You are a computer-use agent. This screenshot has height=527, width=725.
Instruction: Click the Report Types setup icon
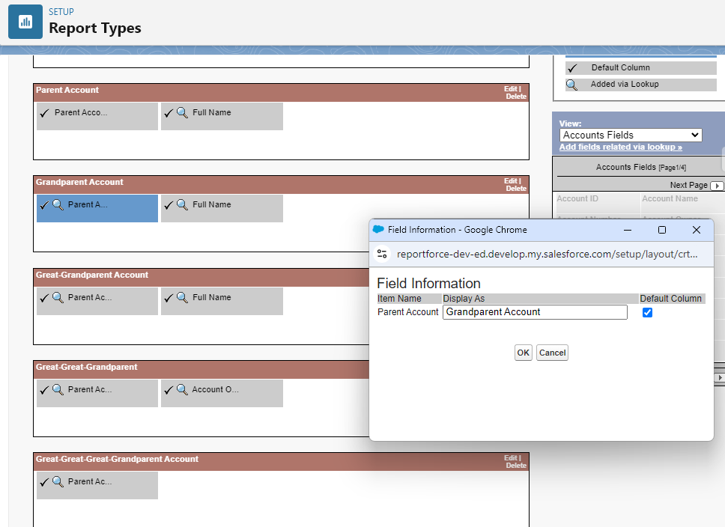[25, 21]
